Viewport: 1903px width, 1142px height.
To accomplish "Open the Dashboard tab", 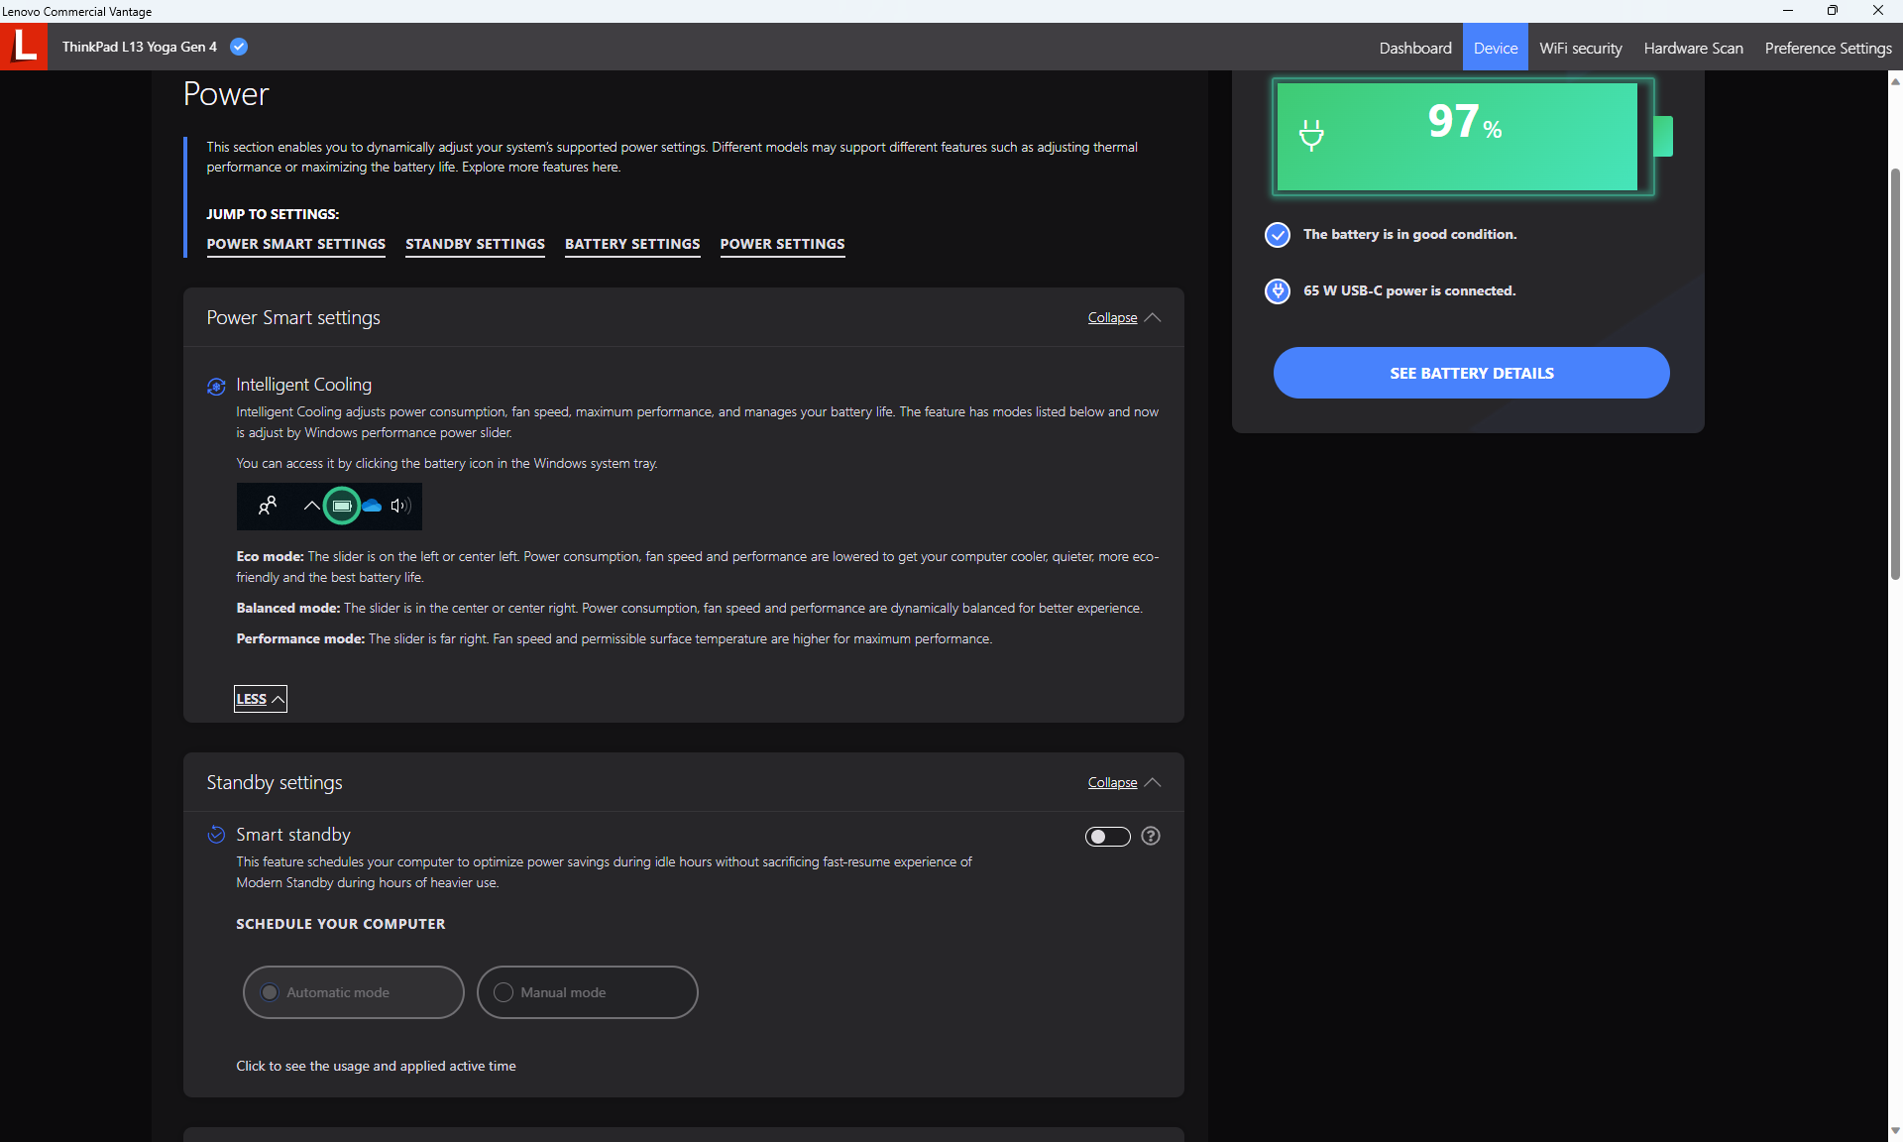I will pos(1415,48).
